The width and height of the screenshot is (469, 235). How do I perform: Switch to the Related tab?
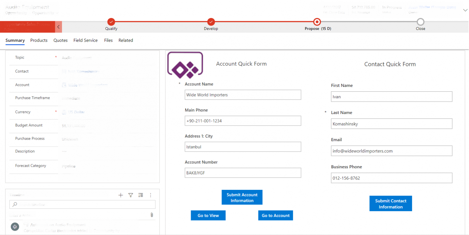(126, 40)
